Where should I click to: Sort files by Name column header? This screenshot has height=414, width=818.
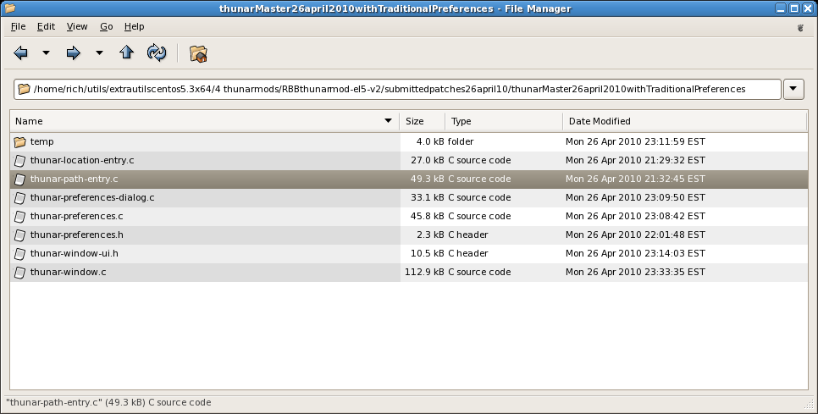pyautogui.click(x=203, y=121)
